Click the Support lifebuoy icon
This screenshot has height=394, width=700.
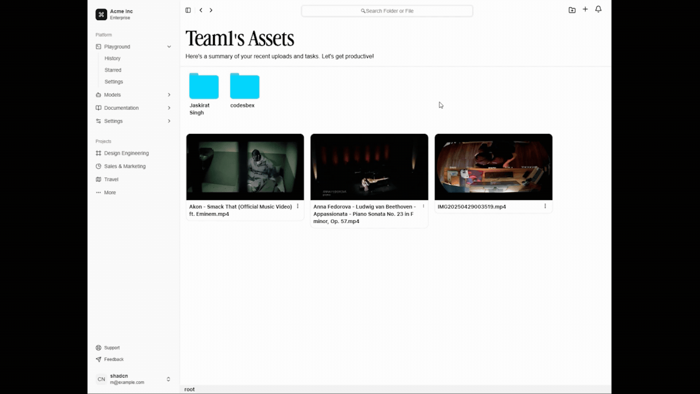click(x=98, y=348)
